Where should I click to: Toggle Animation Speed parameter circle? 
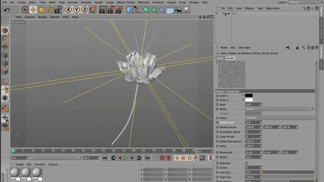point(217,132)
